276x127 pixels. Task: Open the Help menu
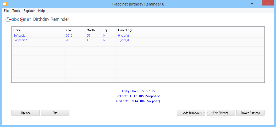[42, 11]
